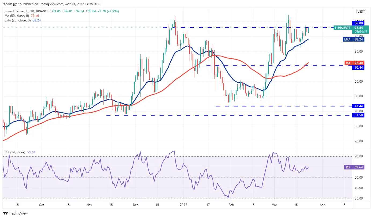Click the 2022 label on time axis
Image resolution: width=373 pixels, height=218 pixels.
click(183, 205)
